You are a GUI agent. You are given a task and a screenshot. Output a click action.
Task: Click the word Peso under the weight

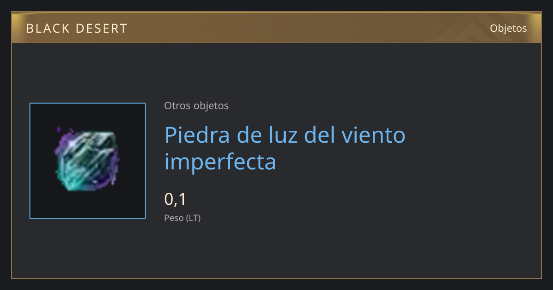[x=174, y=218]
